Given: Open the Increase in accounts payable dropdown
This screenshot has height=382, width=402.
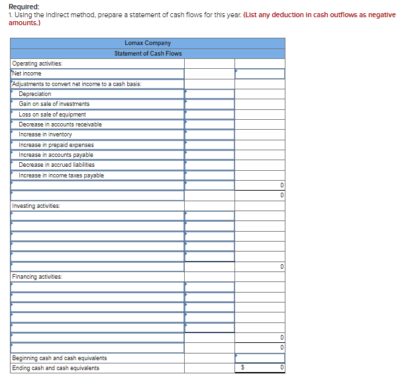Looking at the screenshot, I should (x=97, y=155).
